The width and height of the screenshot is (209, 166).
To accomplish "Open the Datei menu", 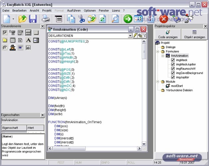I will click(x=6, y=11).
